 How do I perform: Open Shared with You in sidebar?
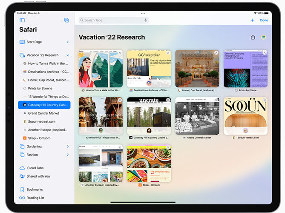pos(38,176)
